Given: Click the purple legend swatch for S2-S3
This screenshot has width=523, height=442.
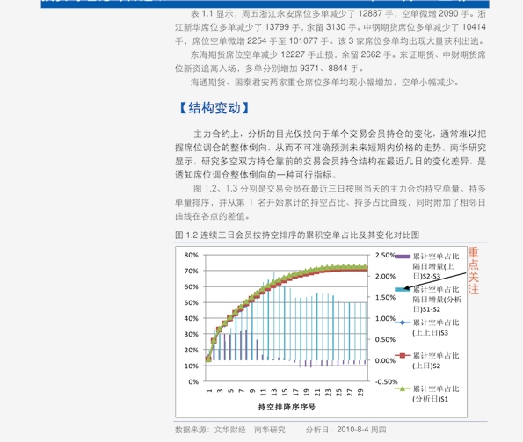Looking at the screenshot, I should [403, 257].
